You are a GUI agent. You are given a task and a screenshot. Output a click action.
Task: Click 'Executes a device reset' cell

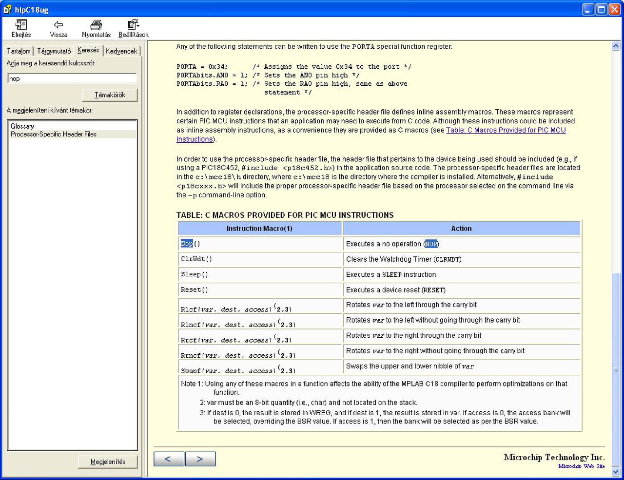tap(462, 290)
